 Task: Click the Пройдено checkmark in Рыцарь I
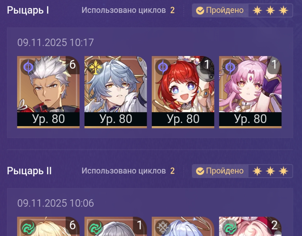[x=200, y=11]
